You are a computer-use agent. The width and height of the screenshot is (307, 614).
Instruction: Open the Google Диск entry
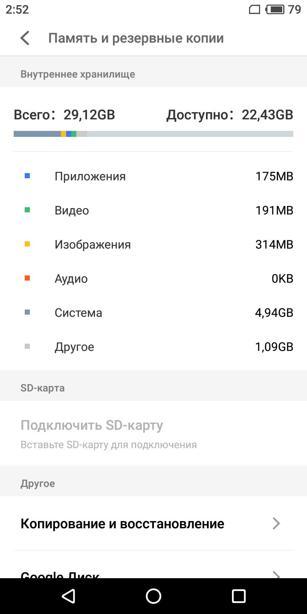[60, 573]
